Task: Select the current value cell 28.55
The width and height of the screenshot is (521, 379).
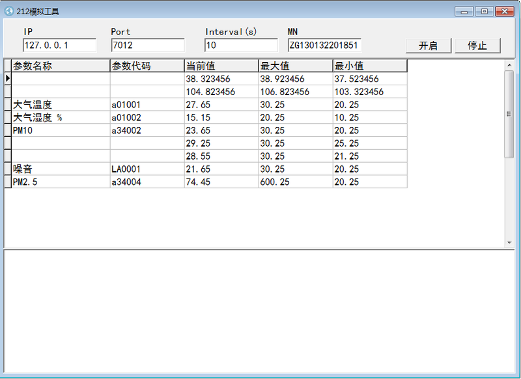Action: point(221,156)
